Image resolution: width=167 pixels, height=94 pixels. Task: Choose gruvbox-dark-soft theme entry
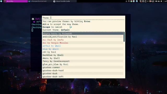coord(83,77)
